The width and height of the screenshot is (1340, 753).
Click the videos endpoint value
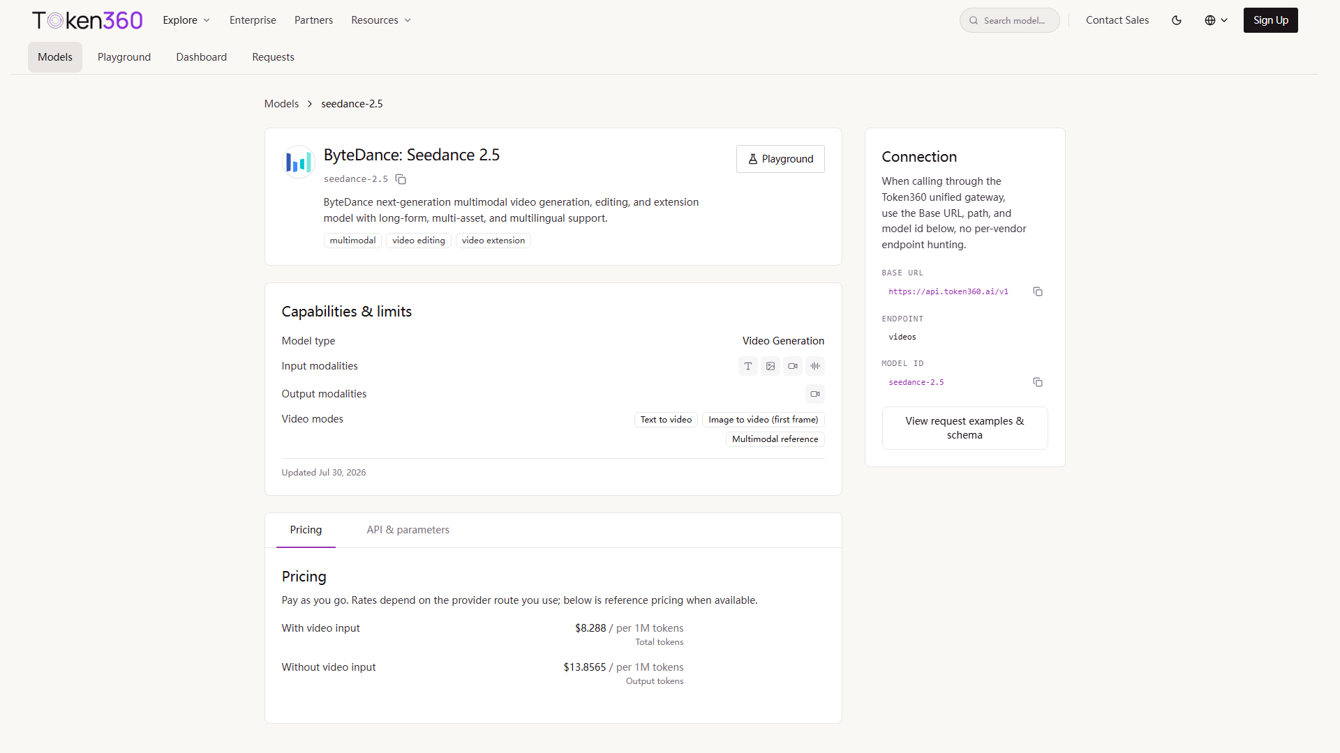point(902,337)
